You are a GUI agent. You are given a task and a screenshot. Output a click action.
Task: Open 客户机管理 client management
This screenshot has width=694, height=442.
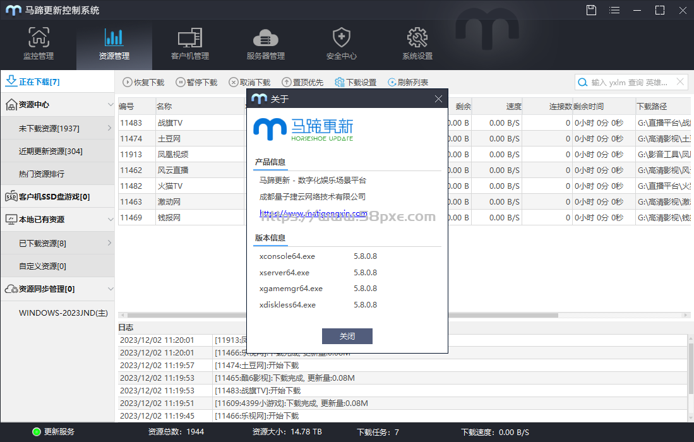pyautogui.click(x=190, y=44)
